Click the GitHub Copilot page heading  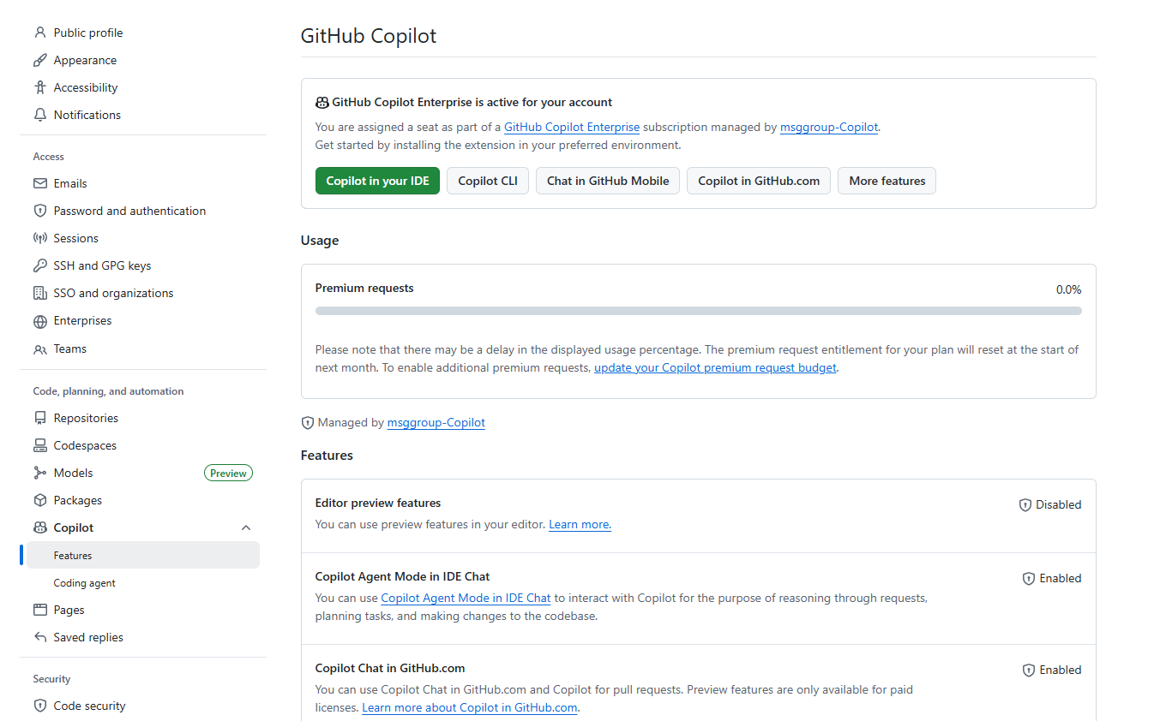click(369, 36)
